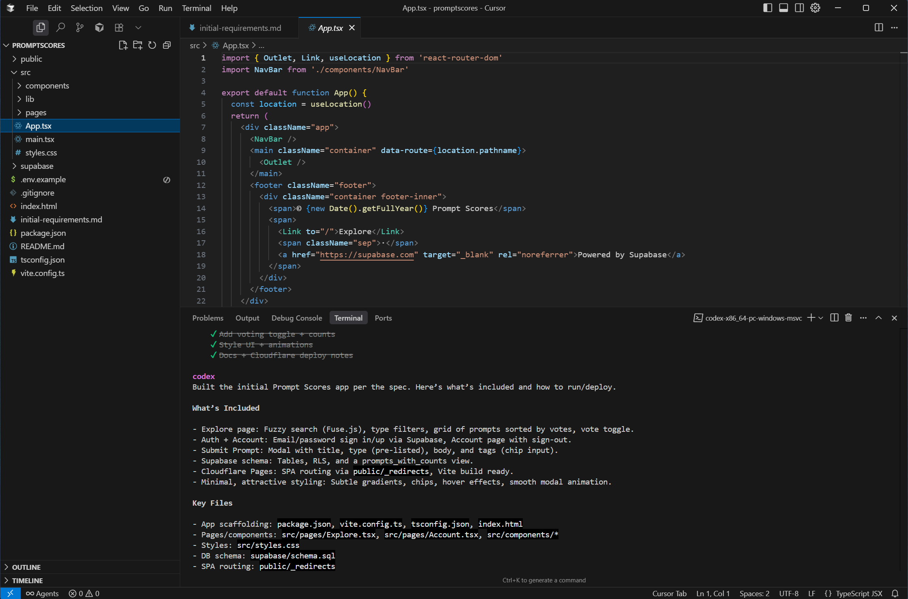The height and width of the screenshot is (599, 908).
Task: Toggle the bottom panel visibility
Action: [x=783, y=8]
